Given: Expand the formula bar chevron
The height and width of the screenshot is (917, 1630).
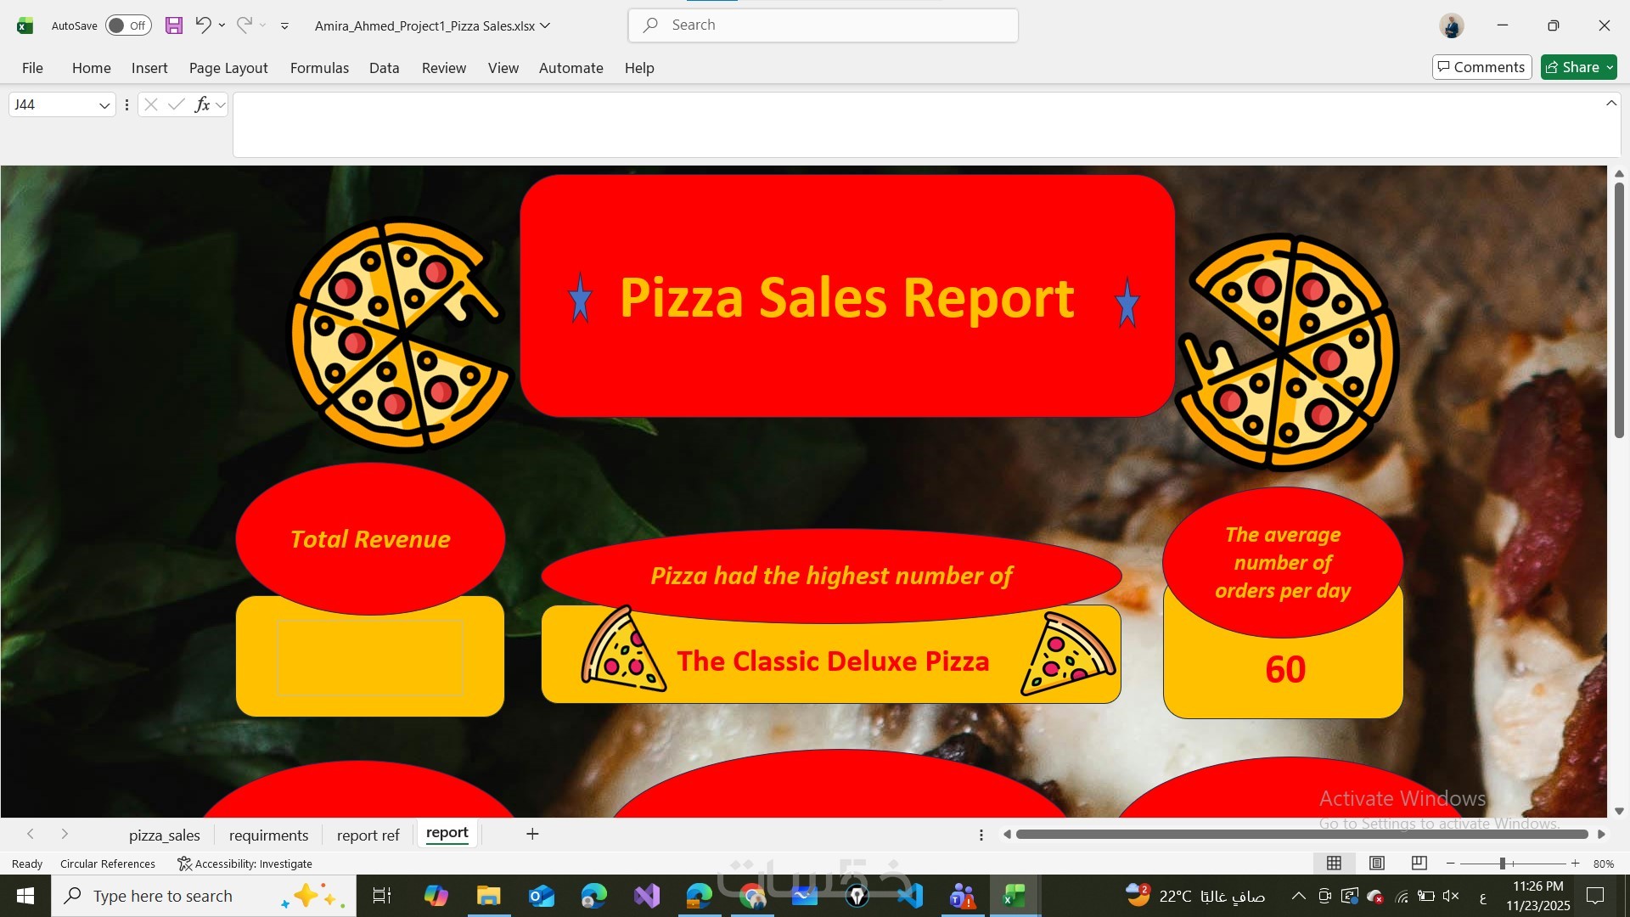Looking at the screenshot, I should click(x=1610, y=103).
